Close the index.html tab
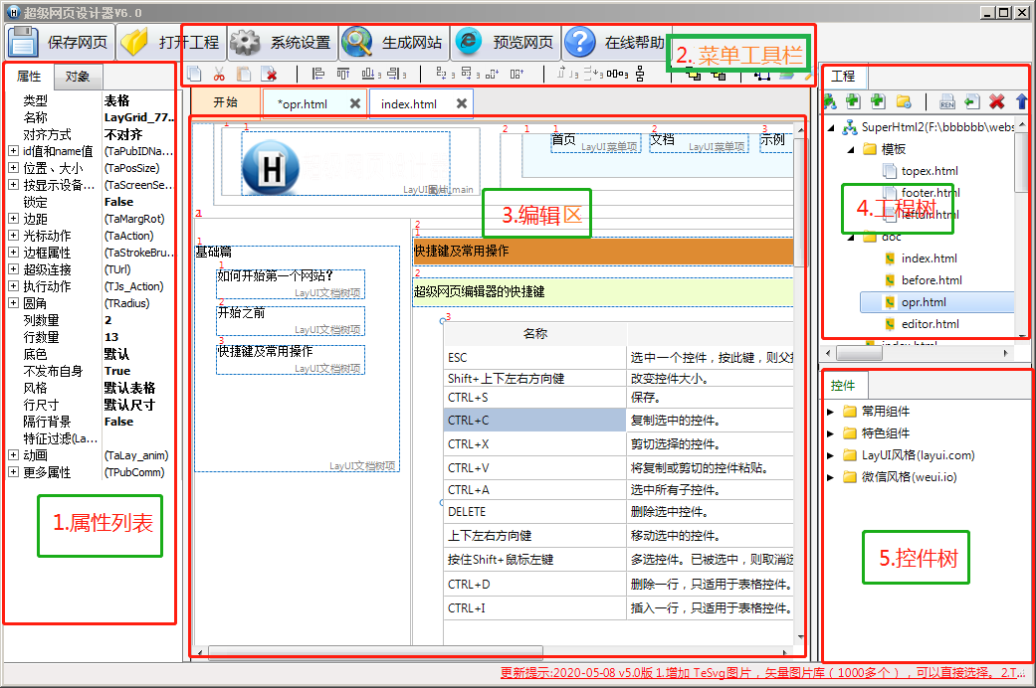 pos(462,103)
